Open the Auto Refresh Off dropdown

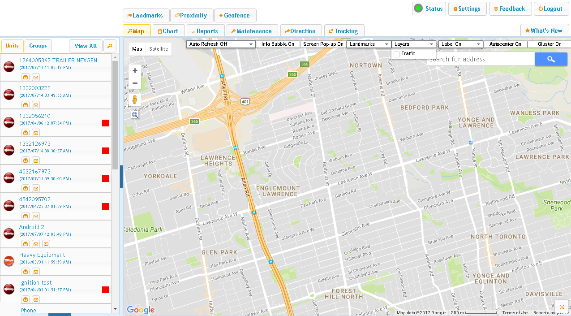coord(221,44)
